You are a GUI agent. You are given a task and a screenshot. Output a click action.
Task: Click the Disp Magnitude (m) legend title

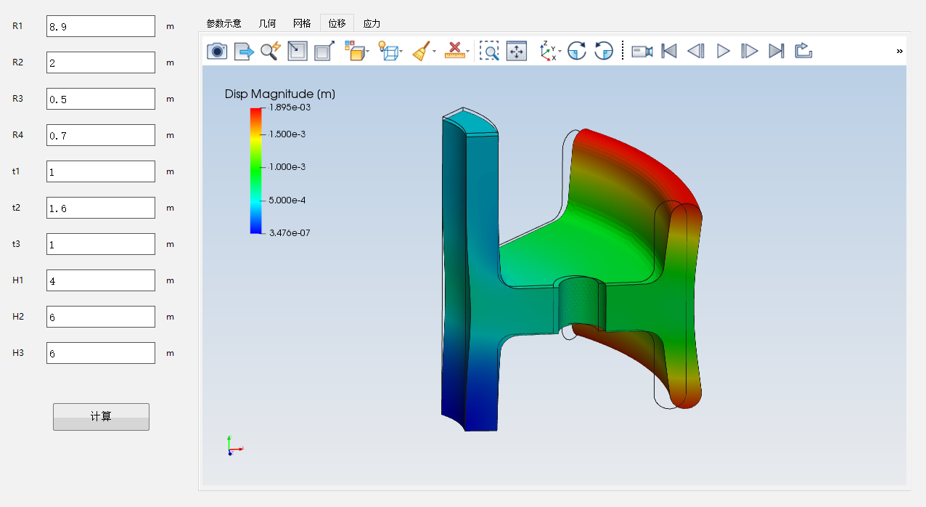(x=280, y=94)
